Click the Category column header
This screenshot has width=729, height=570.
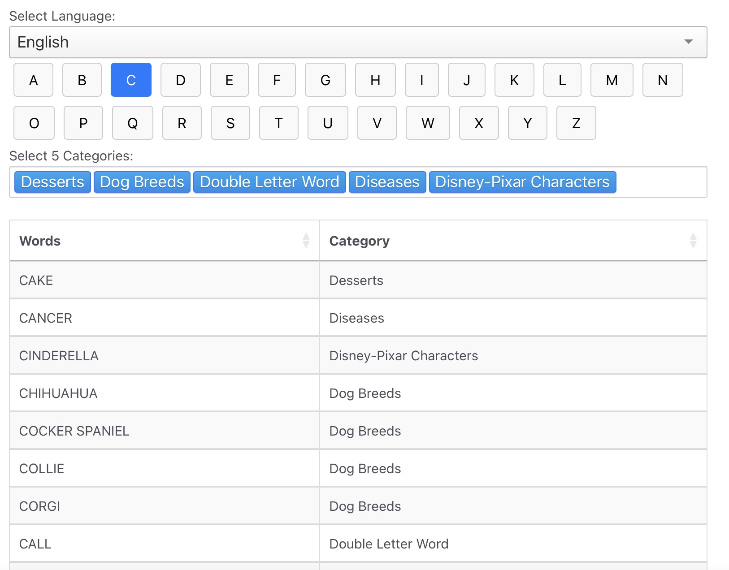coord(359,240)
